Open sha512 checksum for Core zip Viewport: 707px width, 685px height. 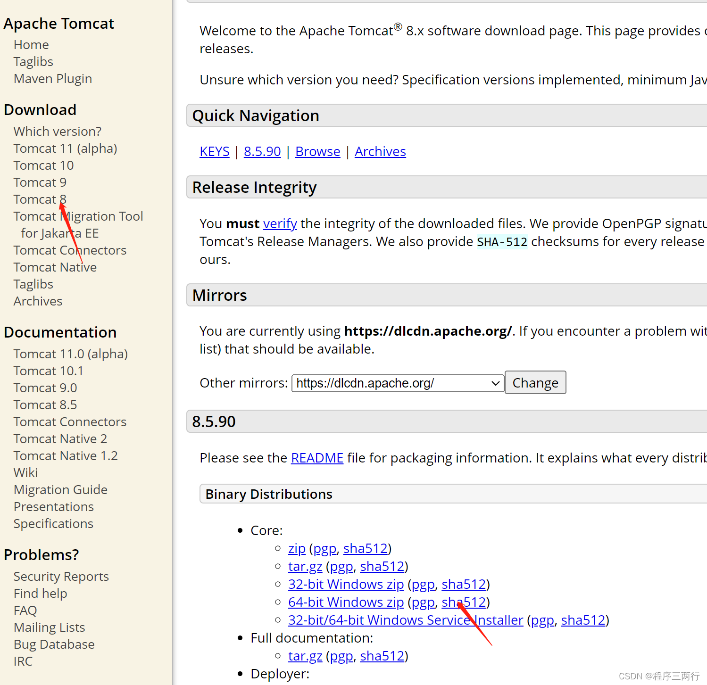point(366,549)
